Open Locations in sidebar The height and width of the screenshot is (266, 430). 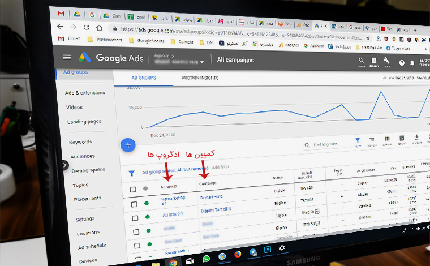pos(88,233)
